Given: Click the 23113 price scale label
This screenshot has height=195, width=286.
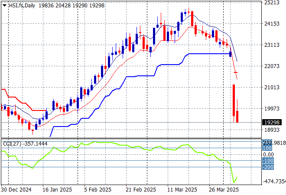Looking at the screenshot, I should tap(272, 45).
